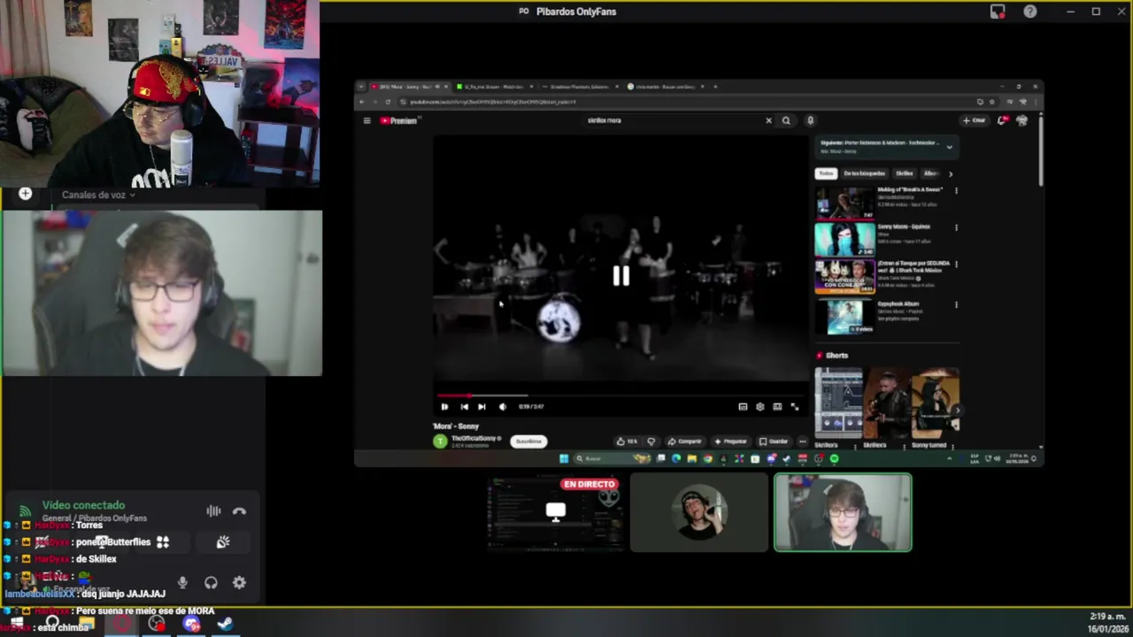Disconnect from the voice call
Viewport: 1133px width, 637px height.
[x=239, y=510]
